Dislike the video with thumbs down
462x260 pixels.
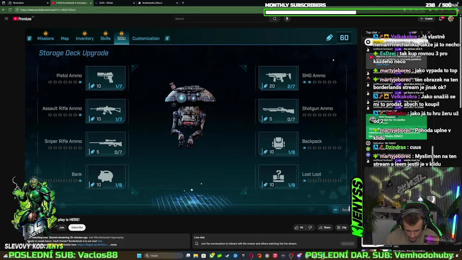[310, 227]
